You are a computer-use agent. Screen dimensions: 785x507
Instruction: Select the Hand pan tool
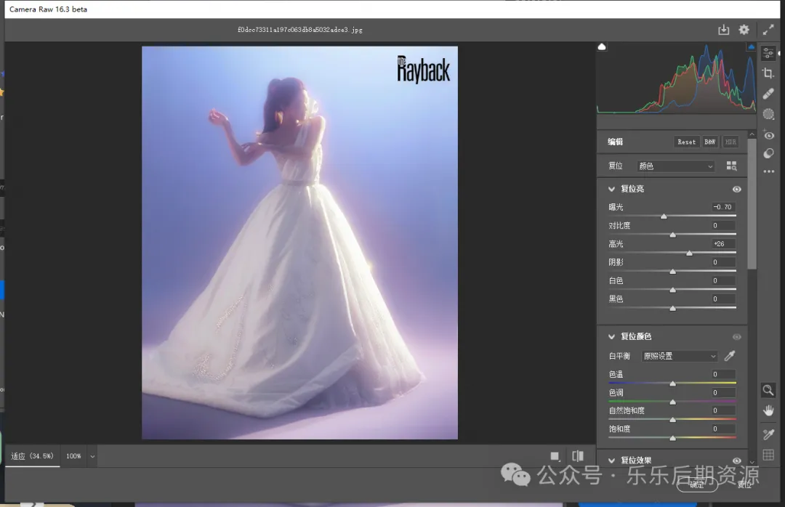(768, 410)
